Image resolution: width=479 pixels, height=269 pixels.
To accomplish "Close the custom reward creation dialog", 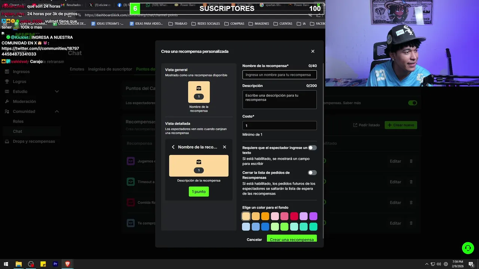I will click(x=313, y=51).
